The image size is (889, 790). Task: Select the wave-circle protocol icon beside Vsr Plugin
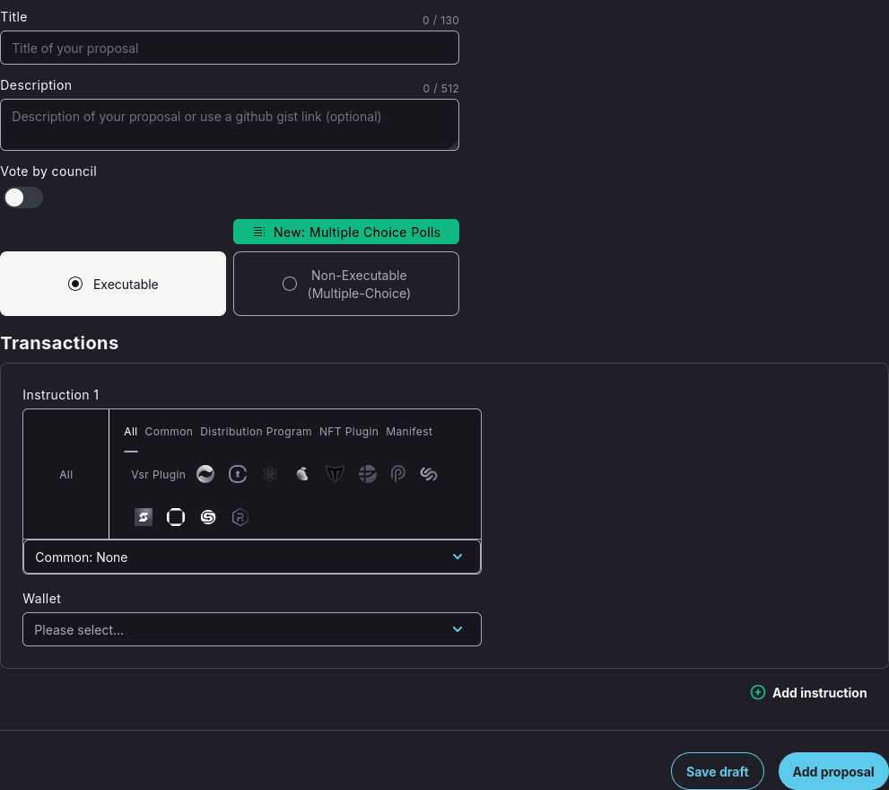(x=205, y=474)
